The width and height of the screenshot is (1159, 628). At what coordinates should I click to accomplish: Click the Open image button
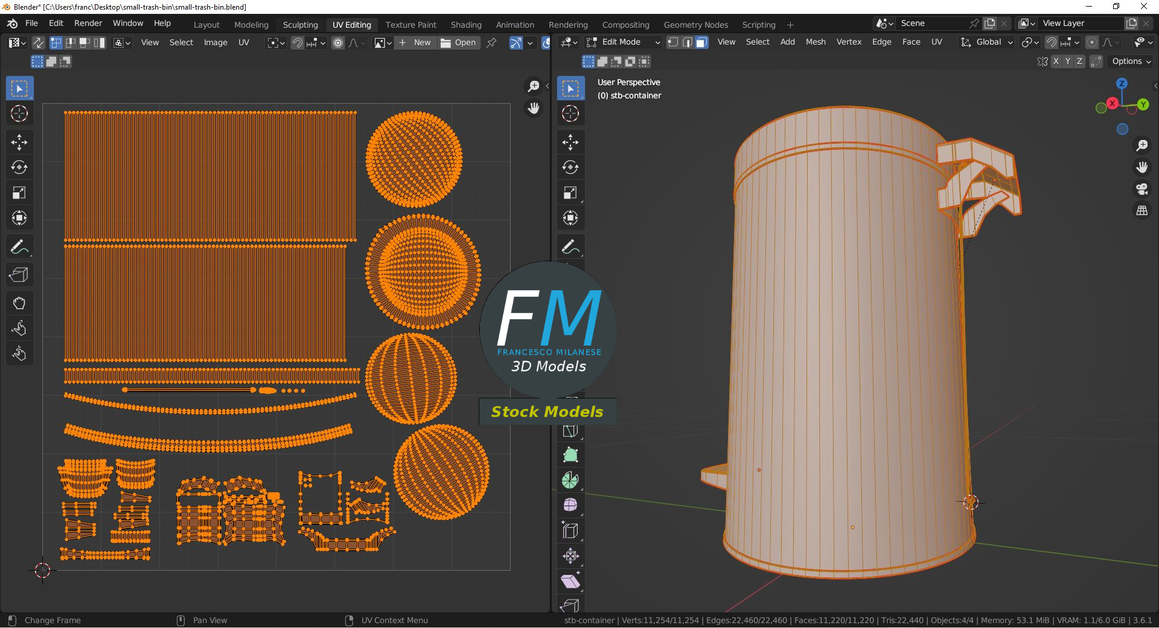(x=459, y=43)
